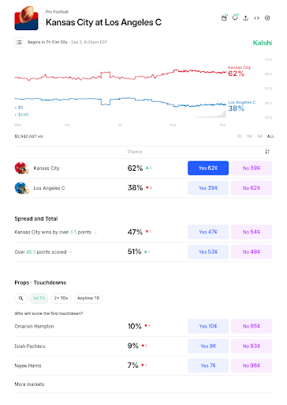Expand More markets
The height and width of the screenshot is (405, 287).
point(29,384)
